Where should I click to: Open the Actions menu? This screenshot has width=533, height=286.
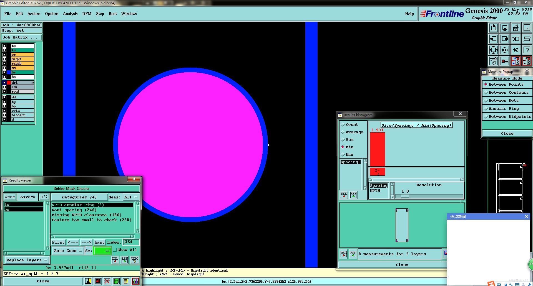(x=34, y=14)
